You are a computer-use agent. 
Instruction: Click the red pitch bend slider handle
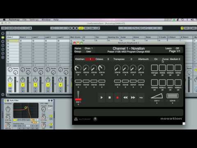78,99
